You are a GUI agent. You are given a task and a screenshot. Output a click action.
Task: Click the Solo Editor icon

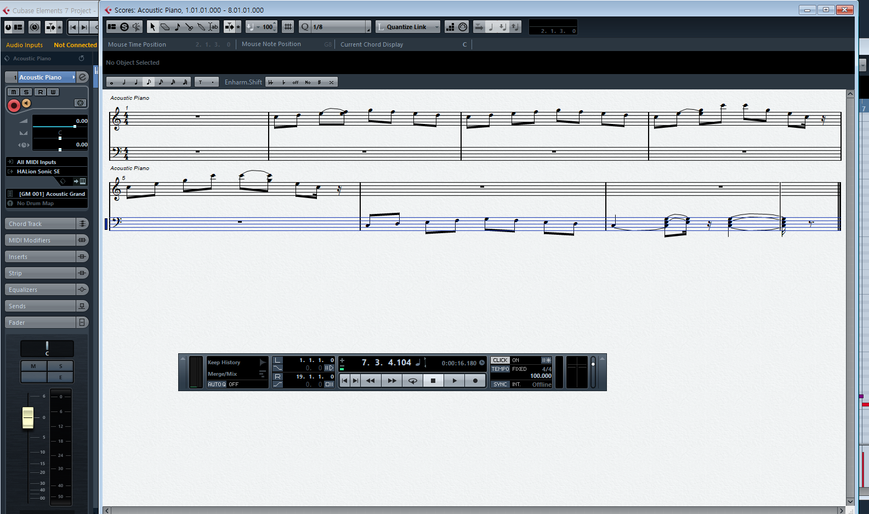[124, 27]
